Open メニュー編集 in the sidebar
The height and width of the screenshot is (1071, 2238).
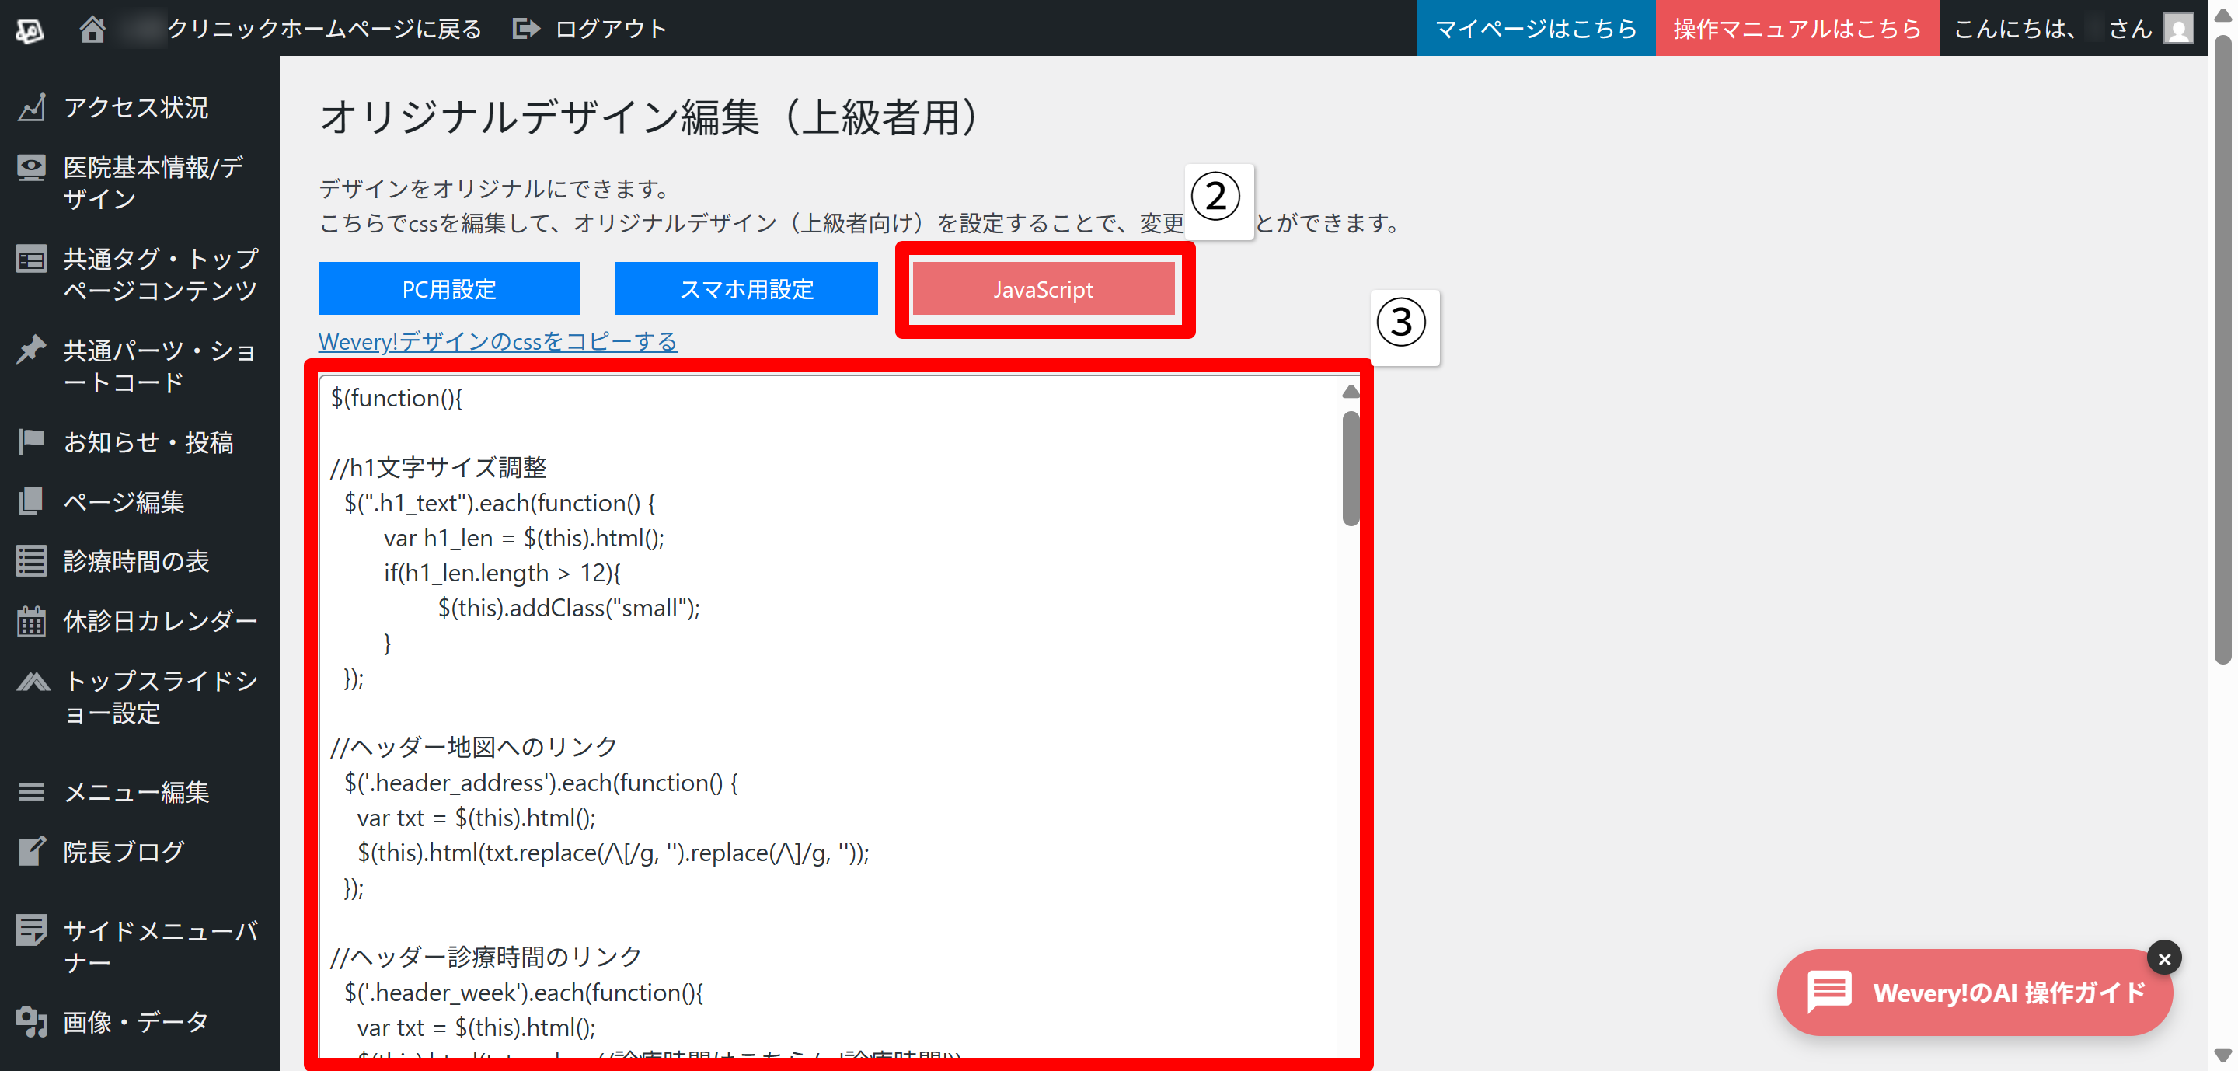point(137,792)
